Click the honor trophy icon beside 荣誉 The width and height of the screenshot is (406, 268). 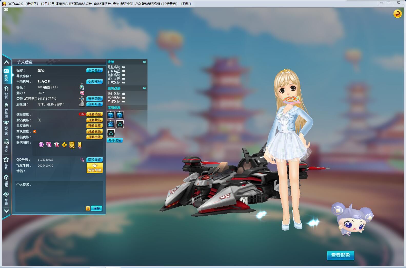[x=82, y=98]
